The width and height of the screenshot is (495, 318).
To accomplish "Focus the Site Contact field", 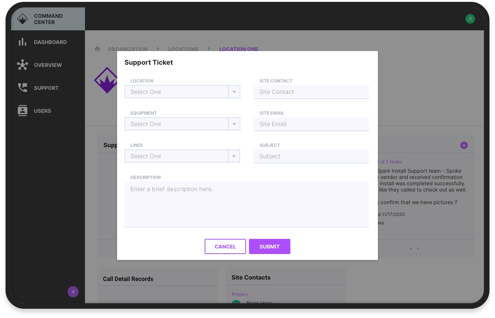I will click(x=311, y=92).
